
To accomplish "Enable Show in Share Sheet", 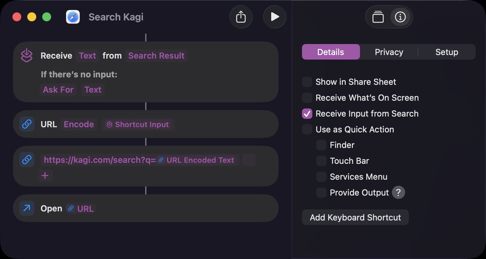I will pos(307,82).
